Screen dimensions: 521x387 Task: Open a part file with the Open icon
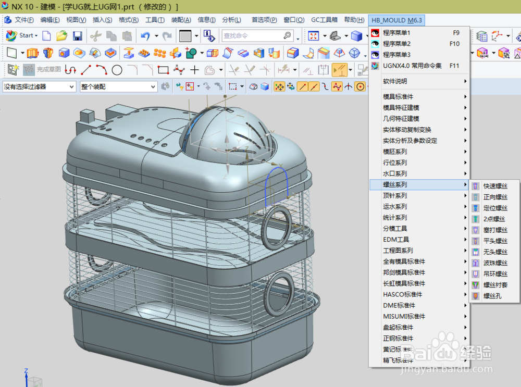62,35
